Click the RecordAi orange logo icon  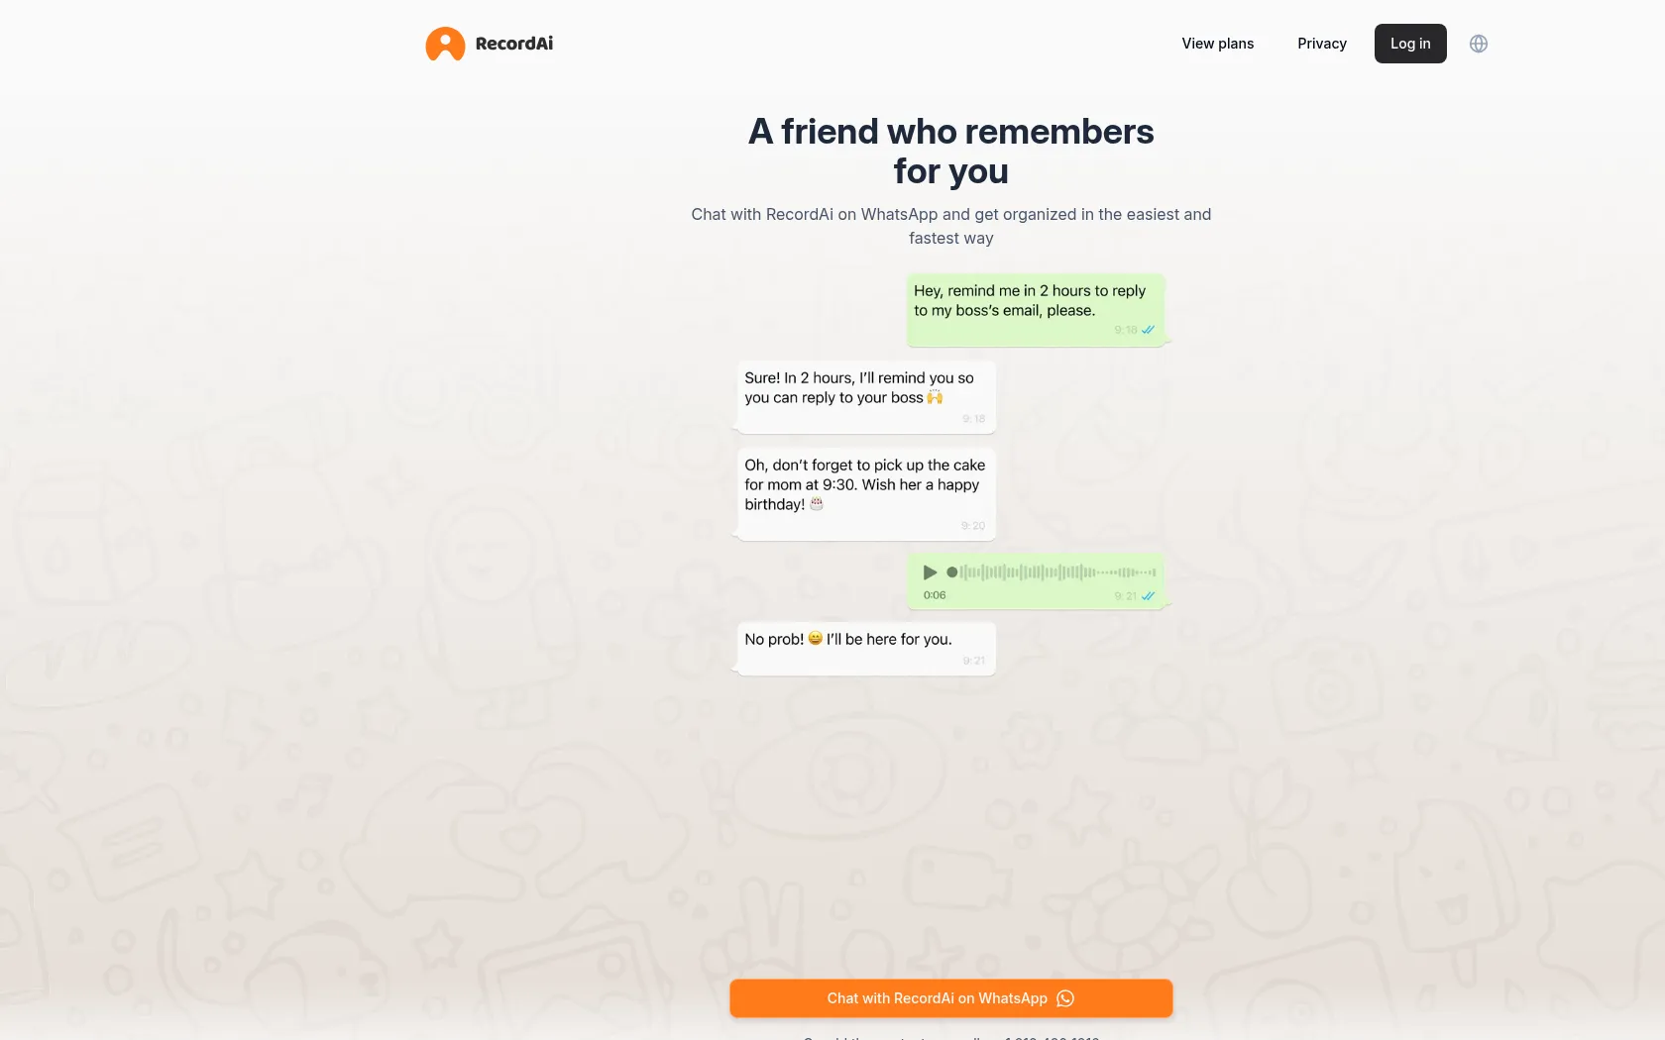(445, 44)
